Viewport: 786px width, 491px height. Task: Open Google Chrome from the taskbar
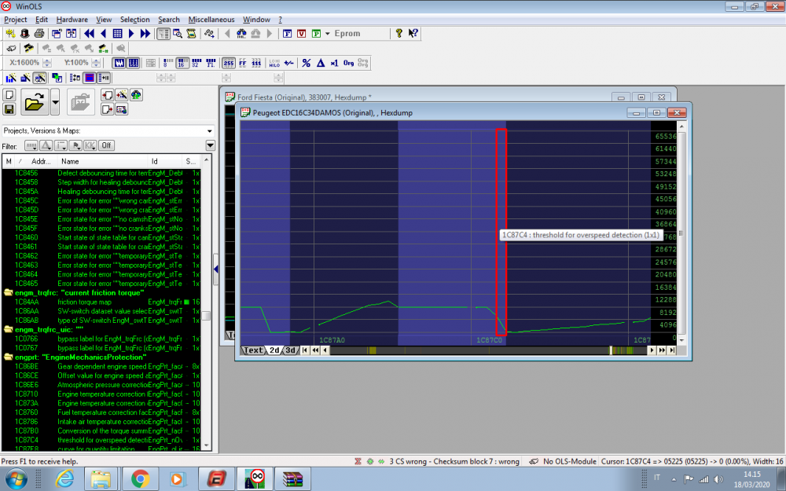[x=141, y=479]
